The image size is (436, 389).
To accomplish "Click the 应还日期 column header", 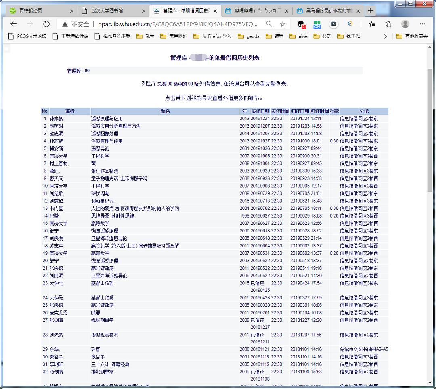I will click(260, 111).
